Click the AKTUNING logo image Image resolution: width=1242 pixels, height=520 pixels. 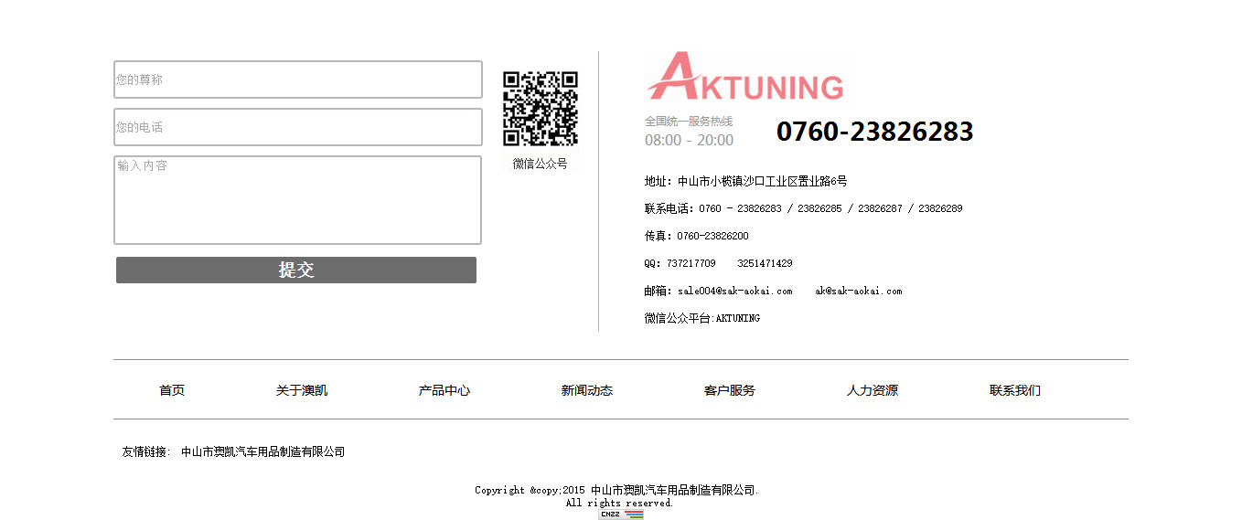pyautogui.click(x=748, y=77)
